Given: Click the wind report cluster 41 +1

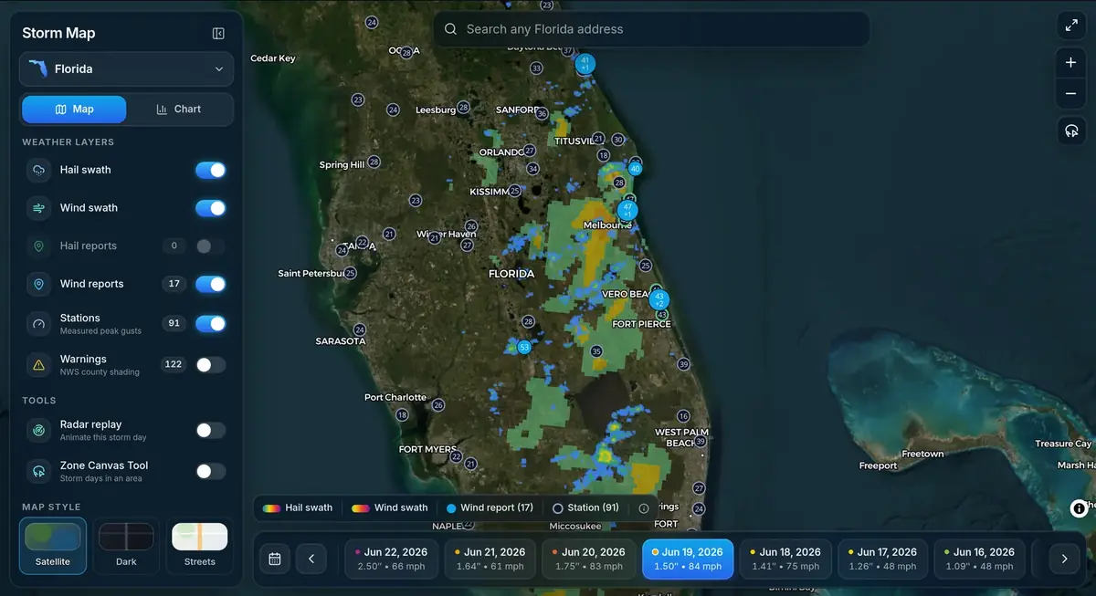Looking at the screenshot, I should point(585,64).
